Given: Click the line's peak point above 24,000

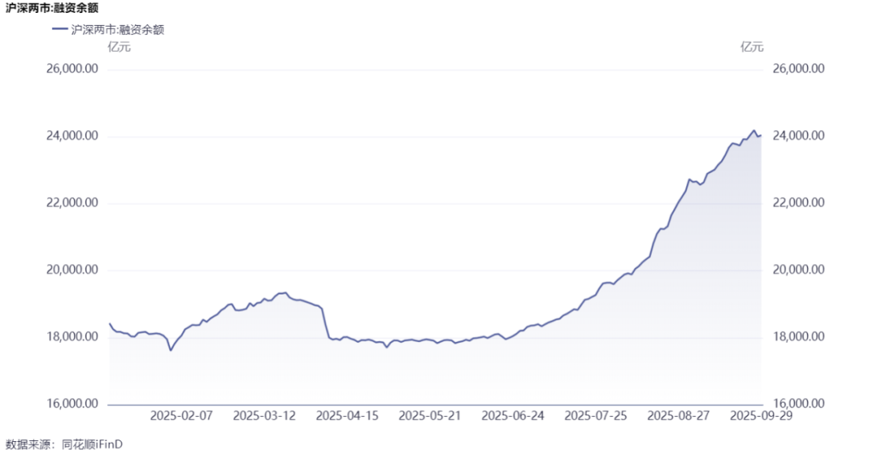Looking at the screenshot, I should (x=754, y=130).
